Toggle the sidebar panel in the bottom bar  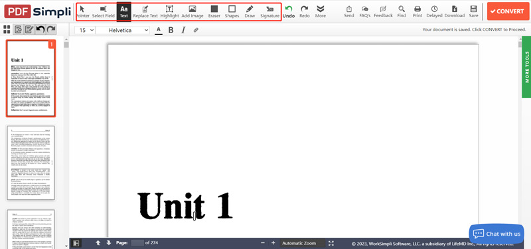click(x=76, y=243)
